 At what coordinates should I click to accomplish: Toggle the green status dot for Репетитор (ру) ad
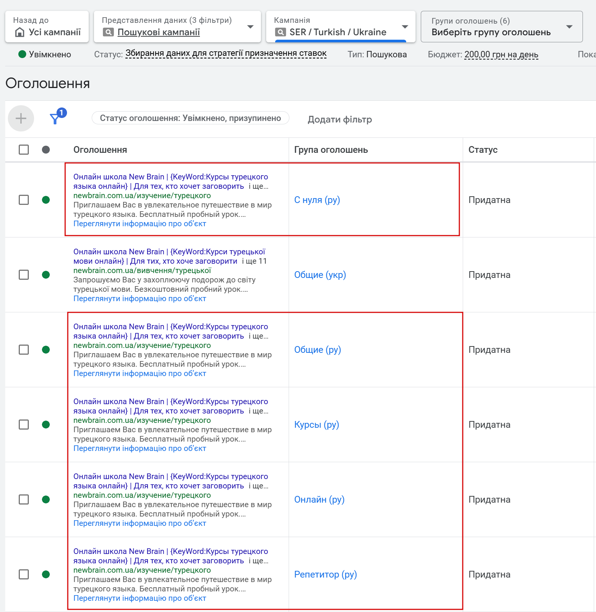pyautogui.click(x=46, y=575)
